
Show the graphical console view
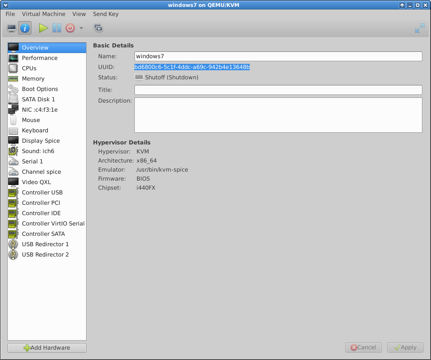(12, 28)
